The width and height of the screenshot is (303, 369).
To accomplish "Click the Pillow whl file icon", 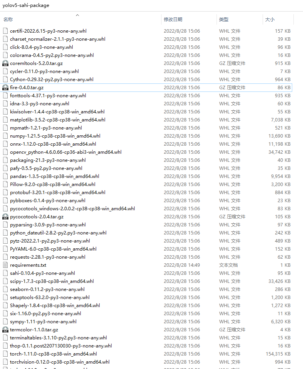I will pyautogui.click(x=5, y=184).
